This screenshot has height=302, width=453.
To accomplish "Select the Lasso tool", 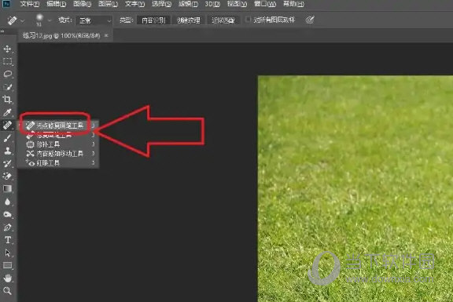I will pyautogui.click(x=7, y=74).
